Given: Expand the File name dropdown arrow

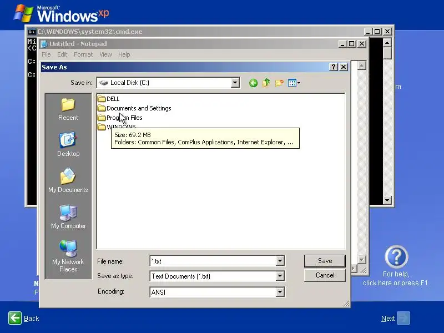Looking at the screenshot, I should 280,261.
